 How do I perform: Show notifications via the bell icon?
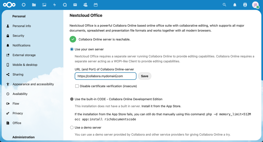(235, 5)
